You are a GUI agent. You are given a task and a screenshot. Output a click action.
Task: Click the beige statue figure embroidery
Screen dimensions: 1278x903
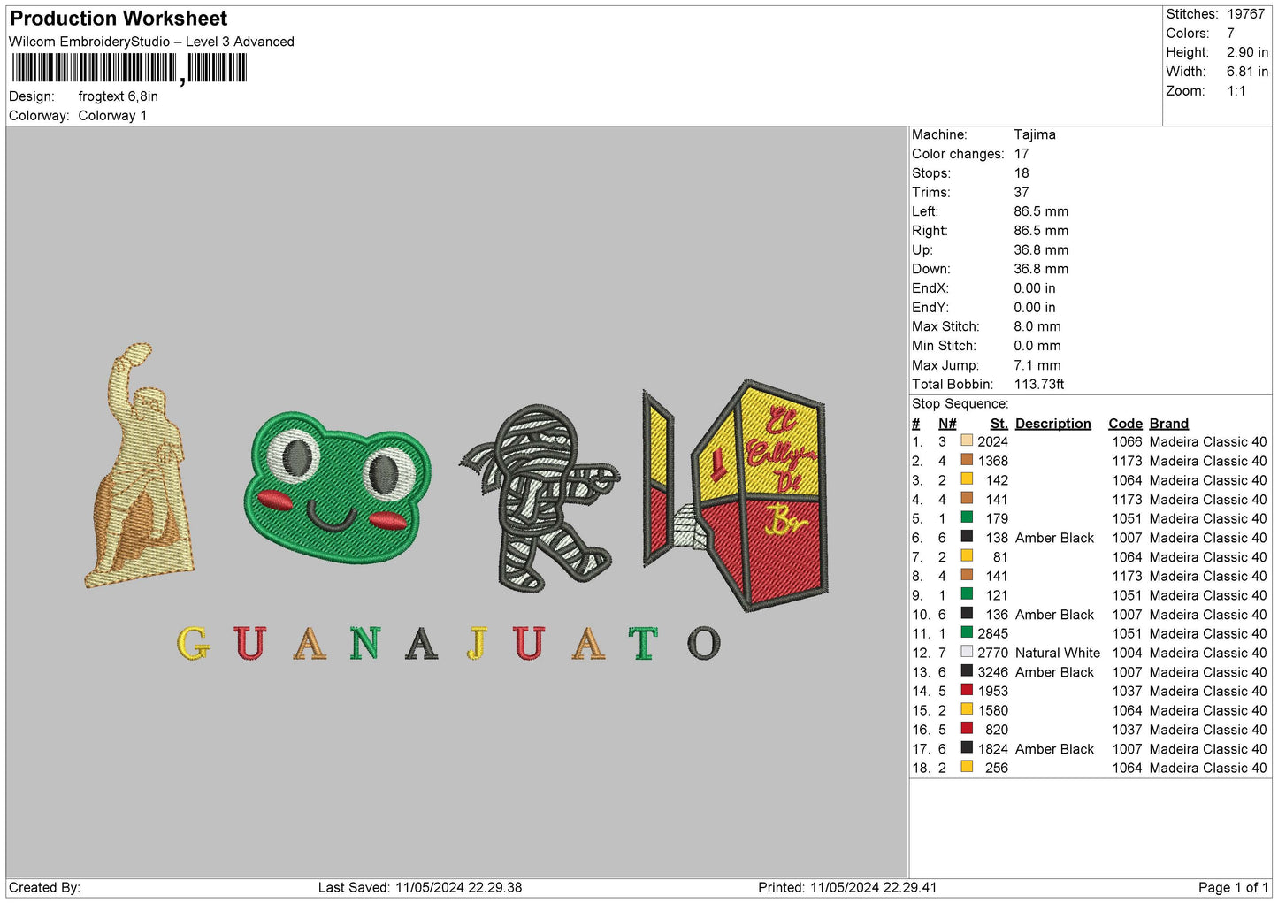tap(139, 466)
